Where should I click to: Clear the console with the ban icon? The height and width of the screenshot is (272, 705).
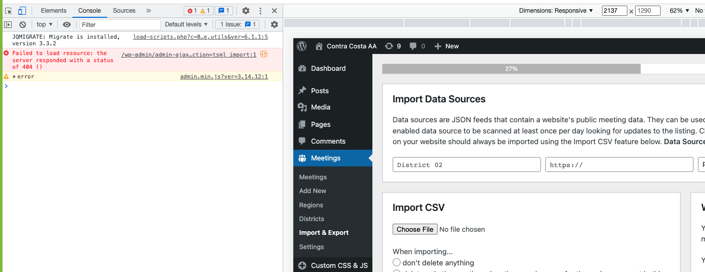coord(22,24)
